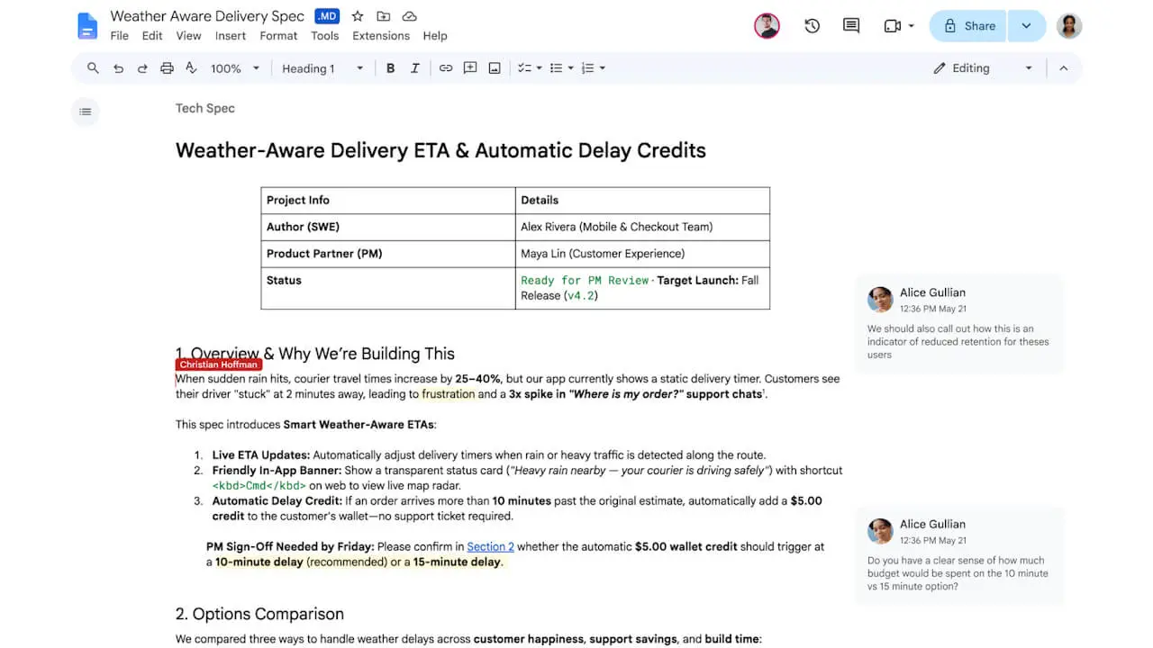The width and height of the screenshot is (1153, 648).
Task: Click the '2. Options Comparison' heading
Action: click(x=259, y=614)
